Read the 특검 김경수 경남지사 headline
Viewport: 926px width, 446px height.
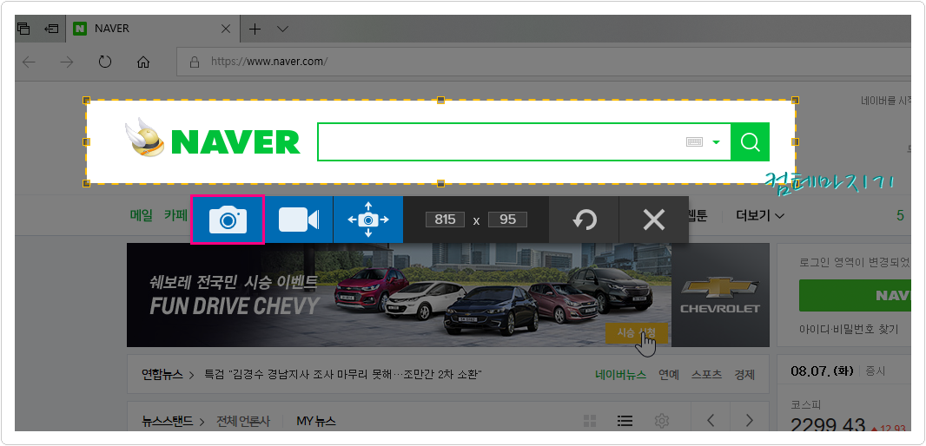344,375
